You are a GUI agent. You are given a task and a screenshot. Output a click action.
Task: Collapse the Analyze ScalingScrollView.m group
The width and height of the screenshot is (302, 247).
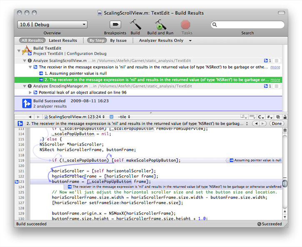tap(24, 61)
